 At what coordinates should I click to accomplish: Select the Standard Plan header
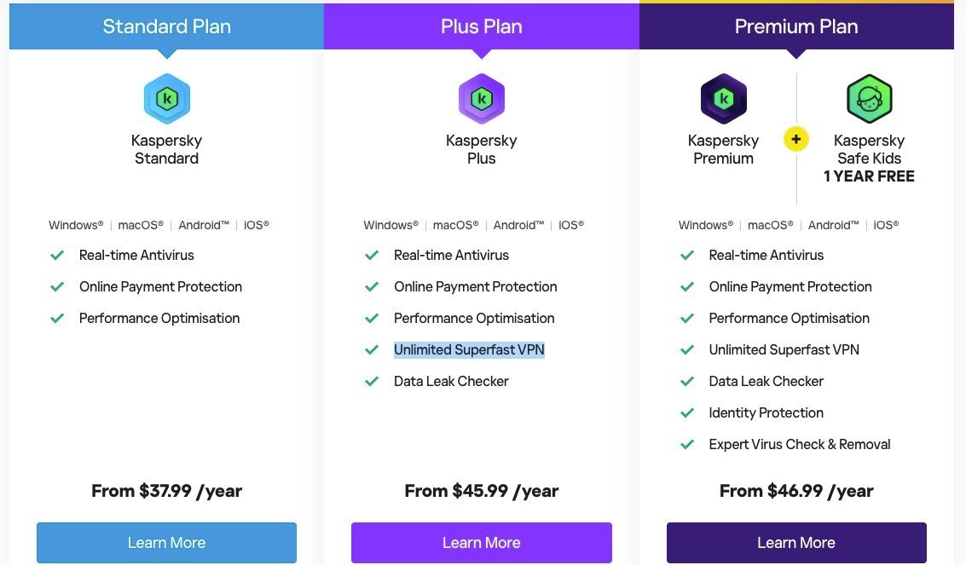(166, 26)
